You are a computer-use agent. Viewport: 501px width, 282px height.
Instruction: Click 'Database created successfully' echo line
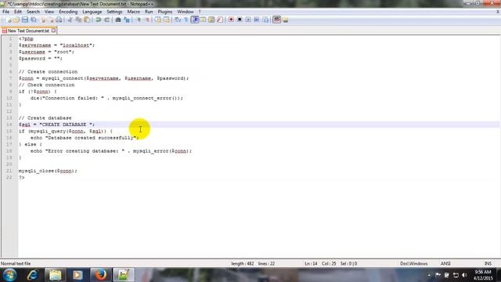(85, 138)
